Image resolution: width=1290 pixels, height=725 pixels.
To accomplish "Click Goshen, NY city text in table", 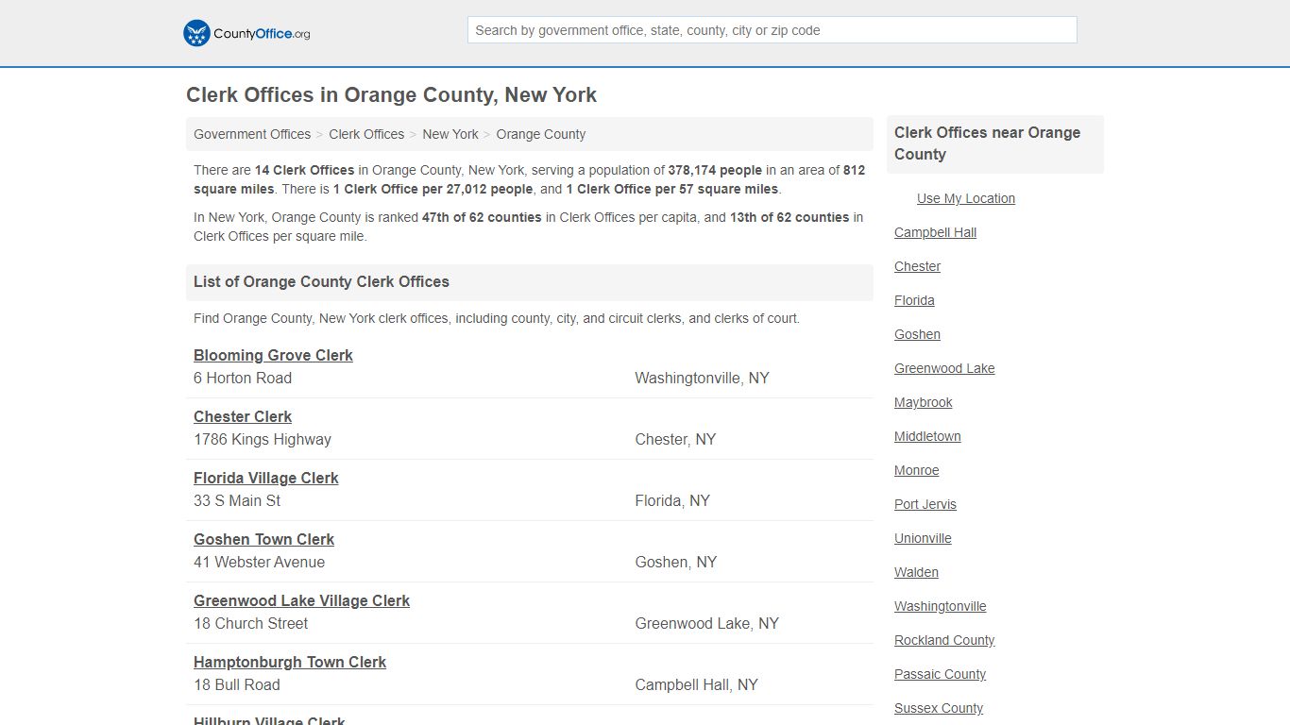I will pos(676,562).
